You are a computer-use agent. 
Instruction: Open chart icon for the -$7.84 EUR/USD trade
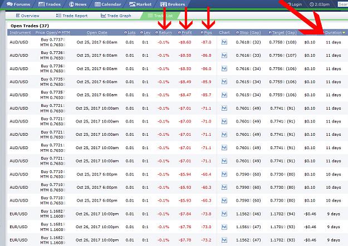click(x=224, y=214)
